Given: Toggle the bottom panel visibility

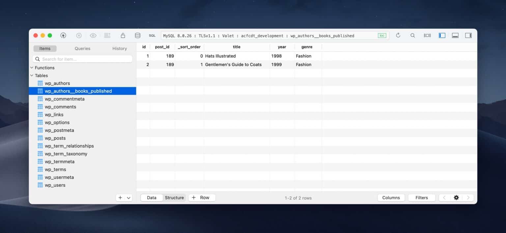Looking at the screenshot, I should [x=455, y=35].
